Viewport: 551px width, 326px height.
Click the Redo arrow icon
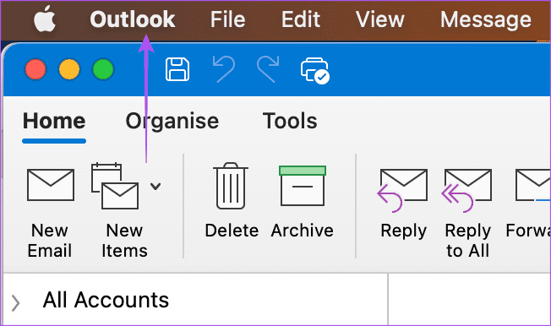[268, 69]
